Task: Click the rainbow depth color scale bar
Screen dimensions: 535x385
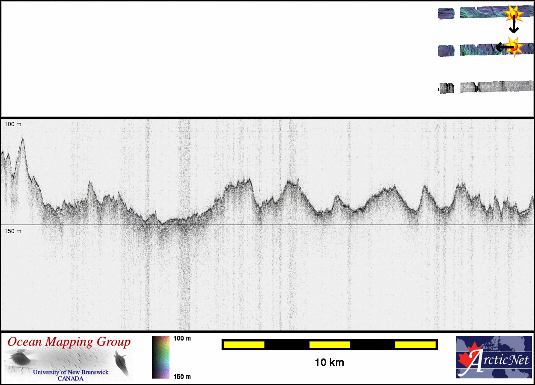Action: point(160,357)
